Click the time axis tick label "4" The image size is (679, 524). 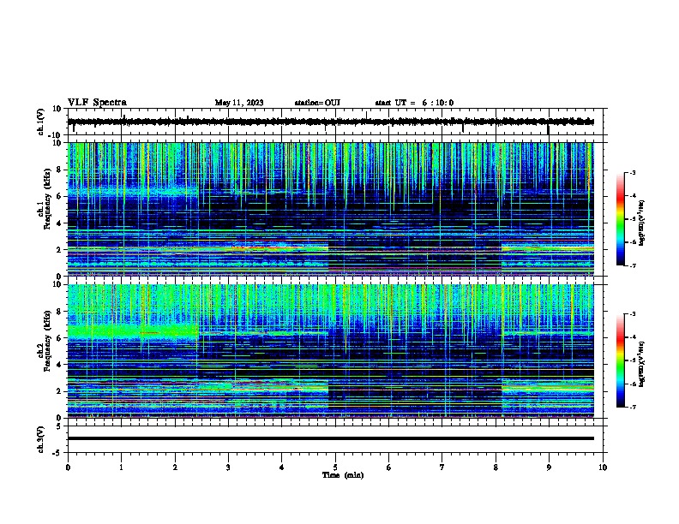[282, 467]
